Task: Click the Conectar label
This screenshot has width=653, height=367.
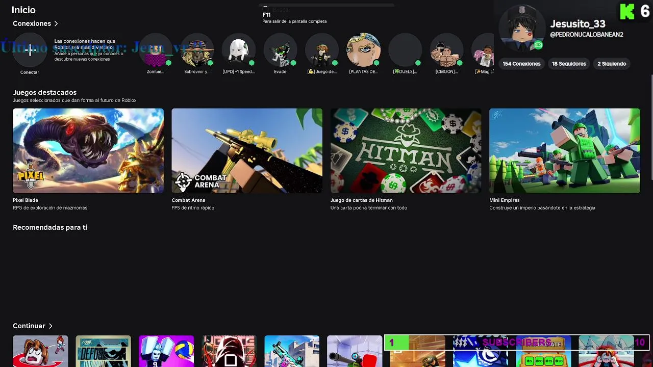Action: 30,72
